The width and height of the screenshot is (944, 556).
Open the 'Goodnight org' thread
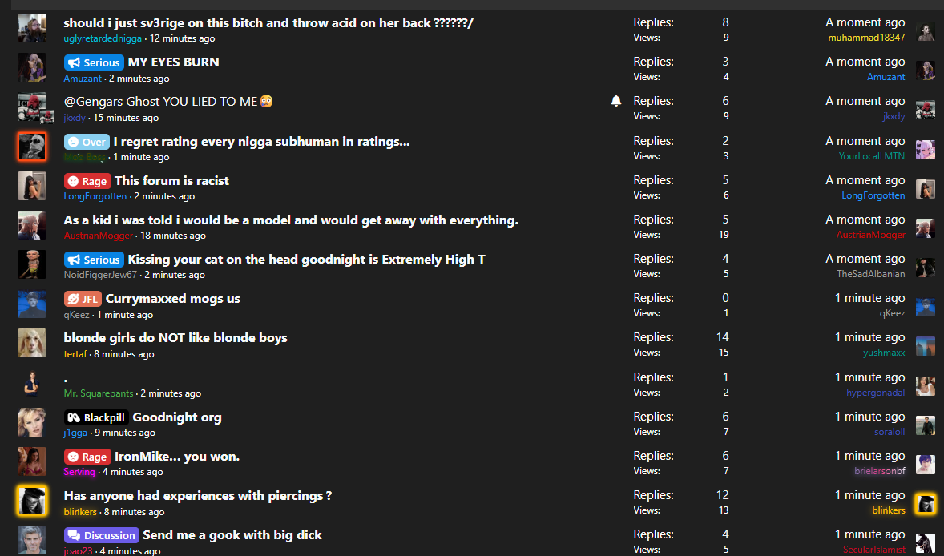click(x=177, y=417)
